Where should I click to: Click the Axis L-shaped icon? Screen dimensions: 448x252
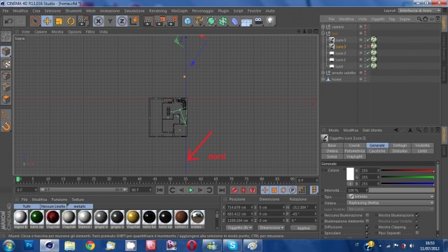click(6, 115)
